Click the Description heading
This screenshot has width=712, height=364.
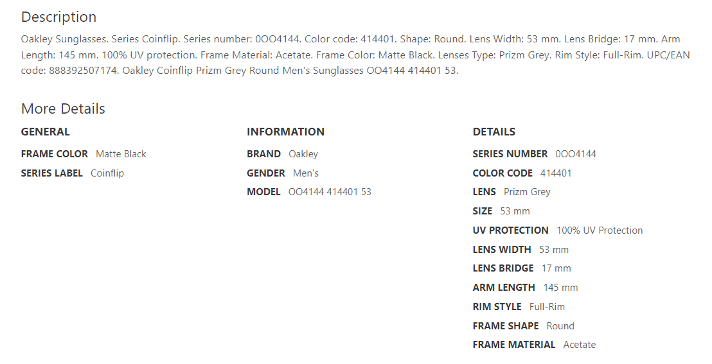tap(58, 17)
